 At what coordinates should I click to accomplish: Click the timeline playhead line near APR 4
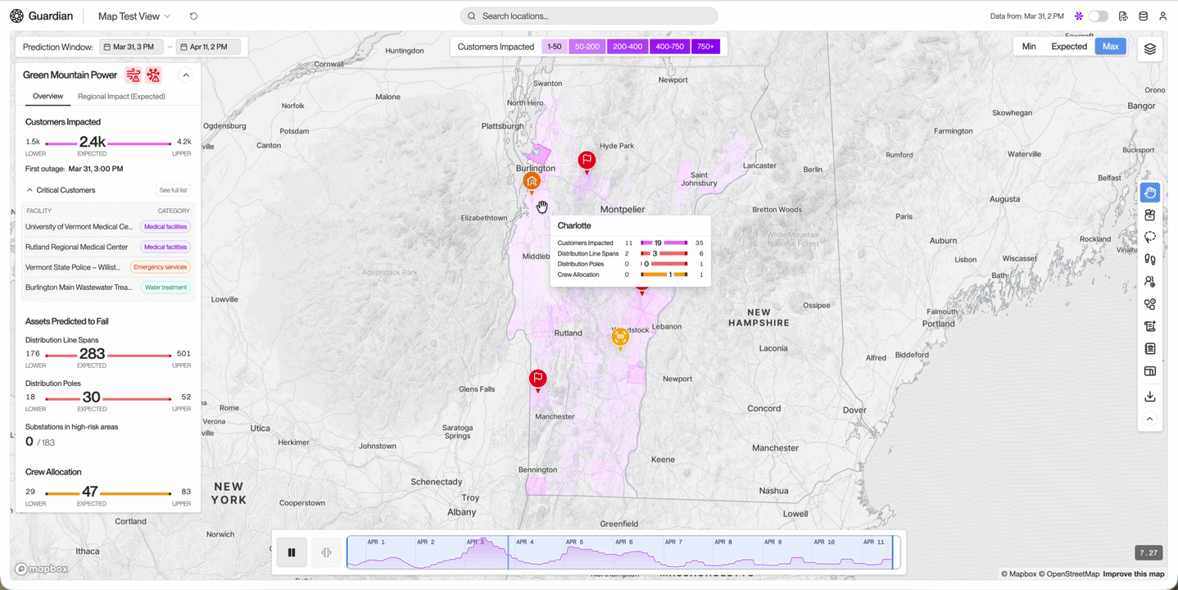pos(508,552)
